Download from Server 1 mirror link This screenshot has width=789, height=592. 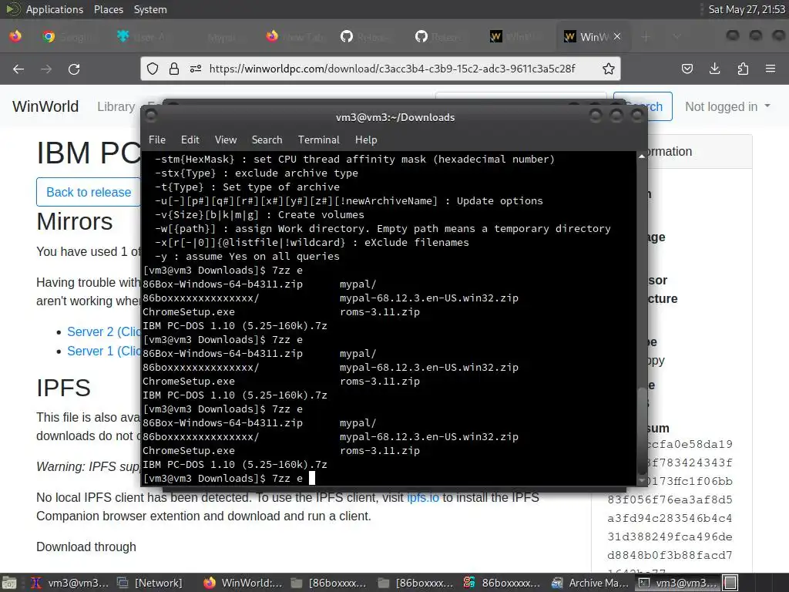104,351
